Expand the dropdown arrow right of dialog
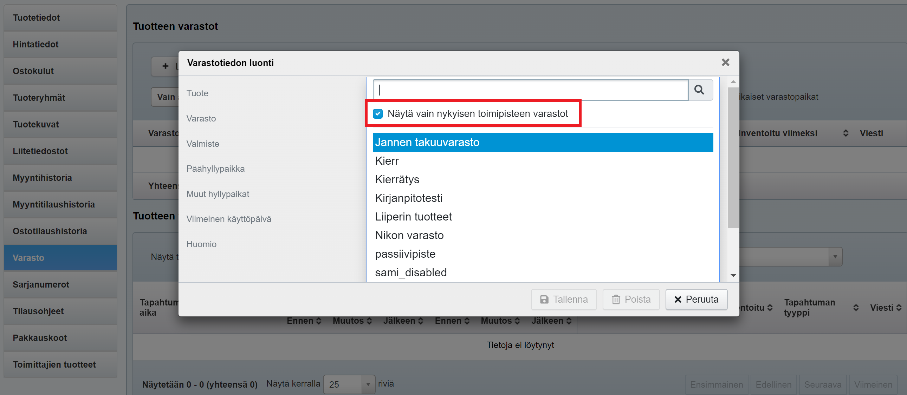This screenshot has height=395, width=907. pos(835,257)
